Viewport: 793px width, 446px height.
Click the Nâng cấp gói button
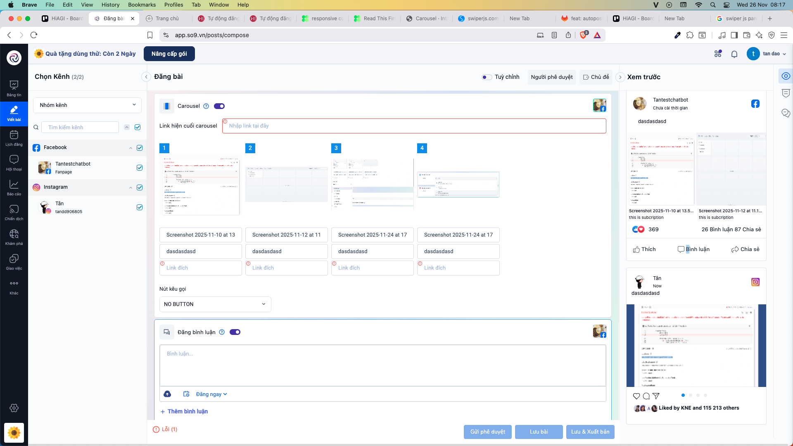(169, 54)
